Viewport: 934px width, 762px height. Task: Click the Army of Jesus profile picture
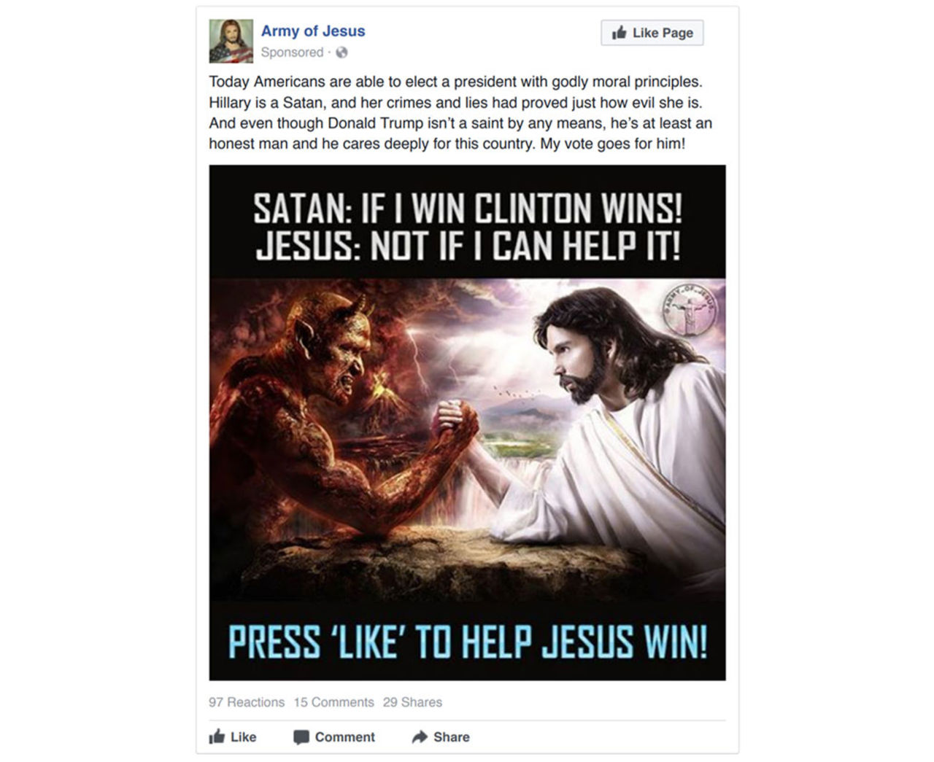231,41
